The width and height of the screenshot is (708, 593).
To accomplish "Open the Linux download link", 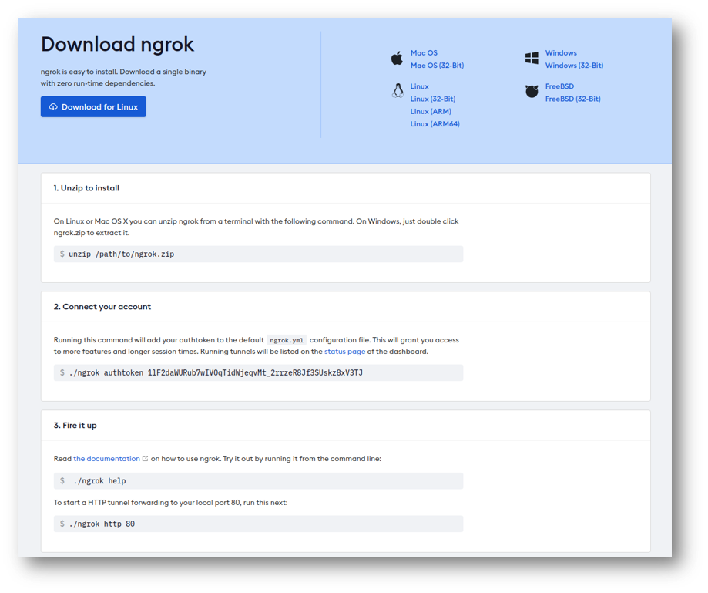I will [x=419, y=86].
